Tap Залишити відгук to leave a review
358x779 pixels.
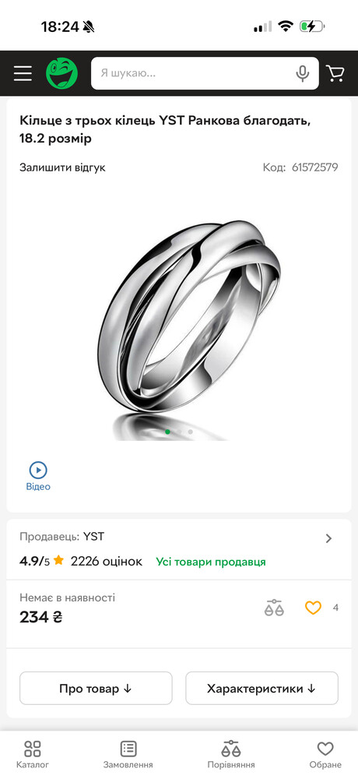tap(62, 167)
